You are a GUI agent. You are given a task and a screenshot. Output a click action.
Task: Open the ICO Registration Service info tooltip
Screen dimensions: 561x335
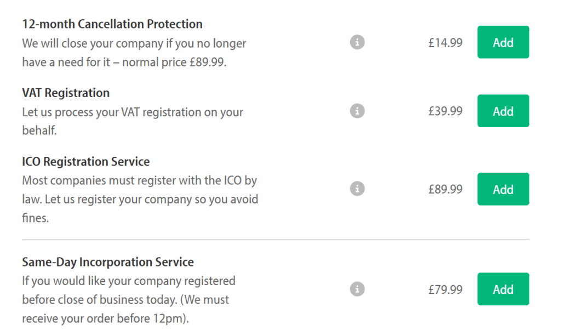point(357,189)
